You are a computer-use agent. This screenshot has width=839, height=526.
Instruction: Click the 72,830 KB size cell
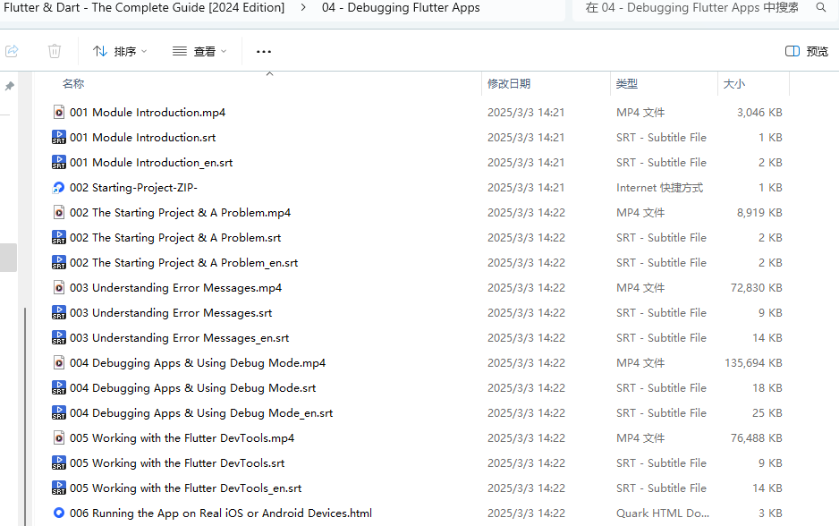(757, 288)
